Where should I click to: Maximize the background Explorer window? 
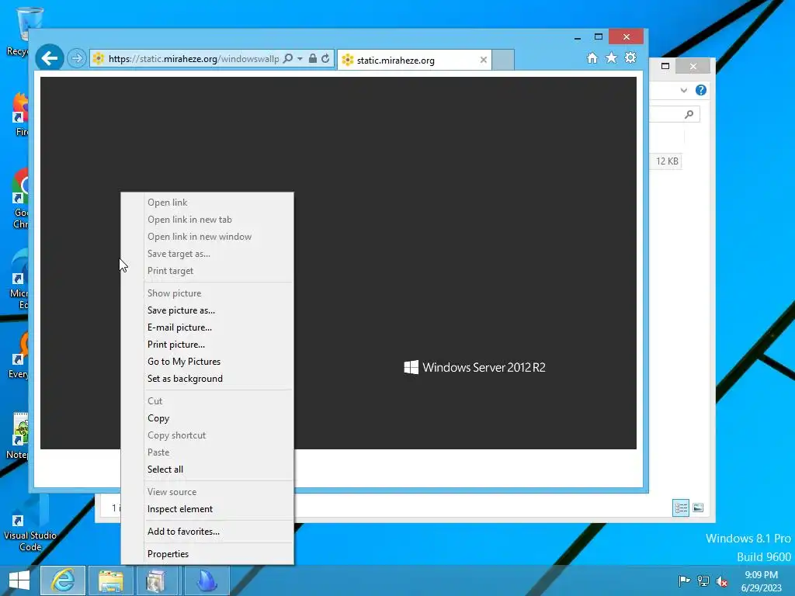pyautogui.click(x=665, y=66)
